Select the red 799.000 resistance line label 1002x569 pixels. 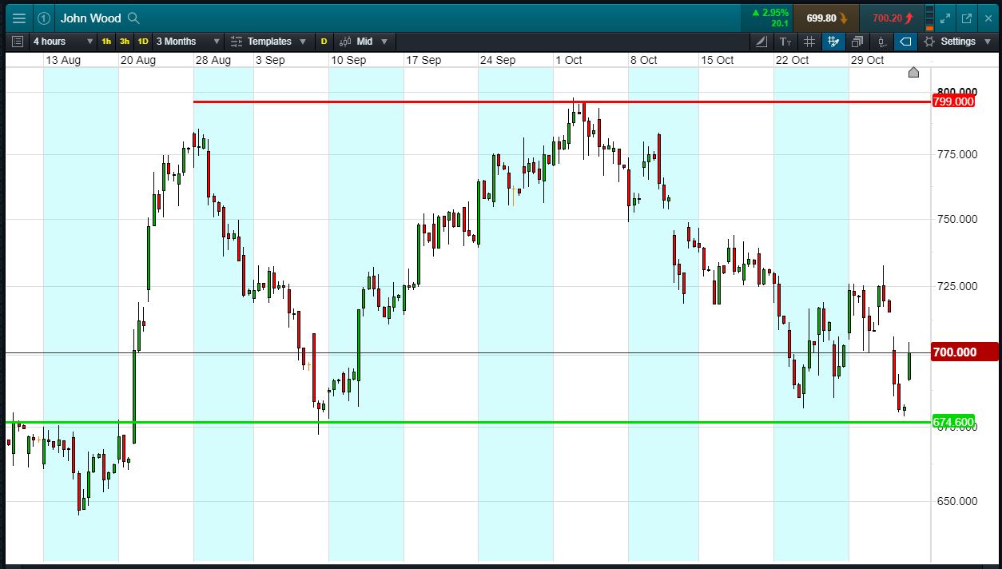953,101
